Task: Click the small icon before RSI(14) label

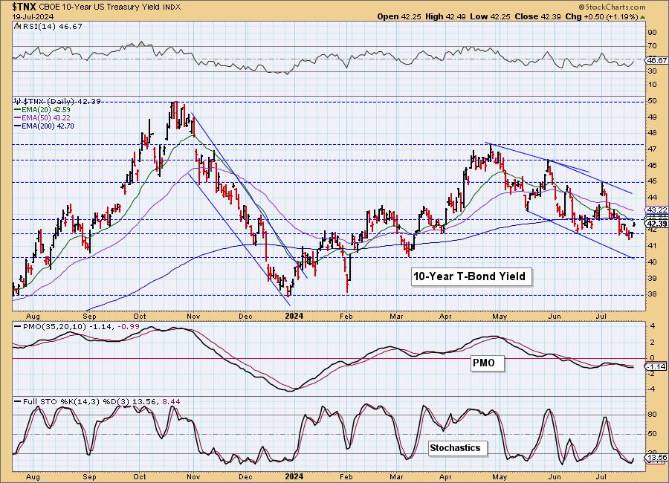Action: tap(16, 26)
